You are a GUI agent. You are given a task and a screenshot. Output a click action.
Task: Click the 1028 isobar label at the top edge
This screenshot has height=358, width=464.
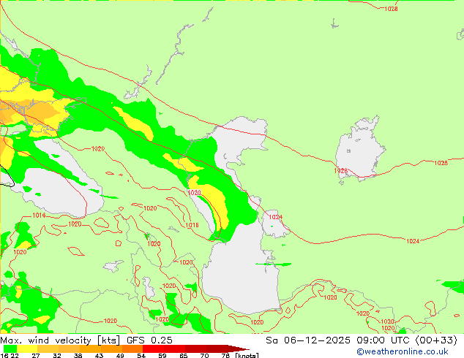coord(391,9)
